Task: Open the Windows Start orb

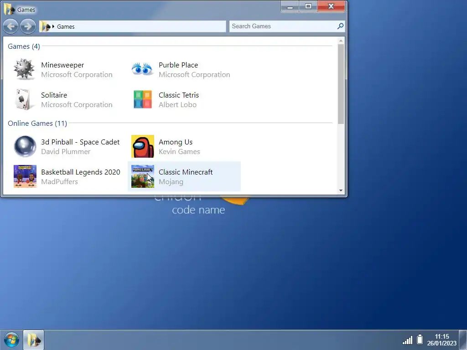Action: point(11,340)
